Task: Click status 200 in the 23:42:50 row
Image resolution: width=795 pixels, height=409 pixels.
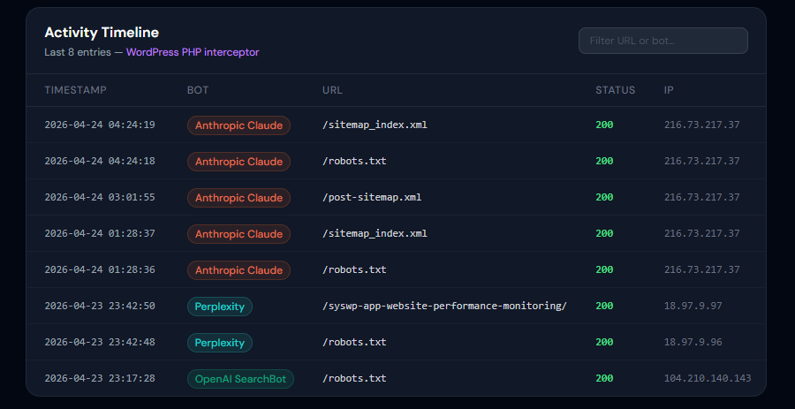Action: (x=604, y=306)
